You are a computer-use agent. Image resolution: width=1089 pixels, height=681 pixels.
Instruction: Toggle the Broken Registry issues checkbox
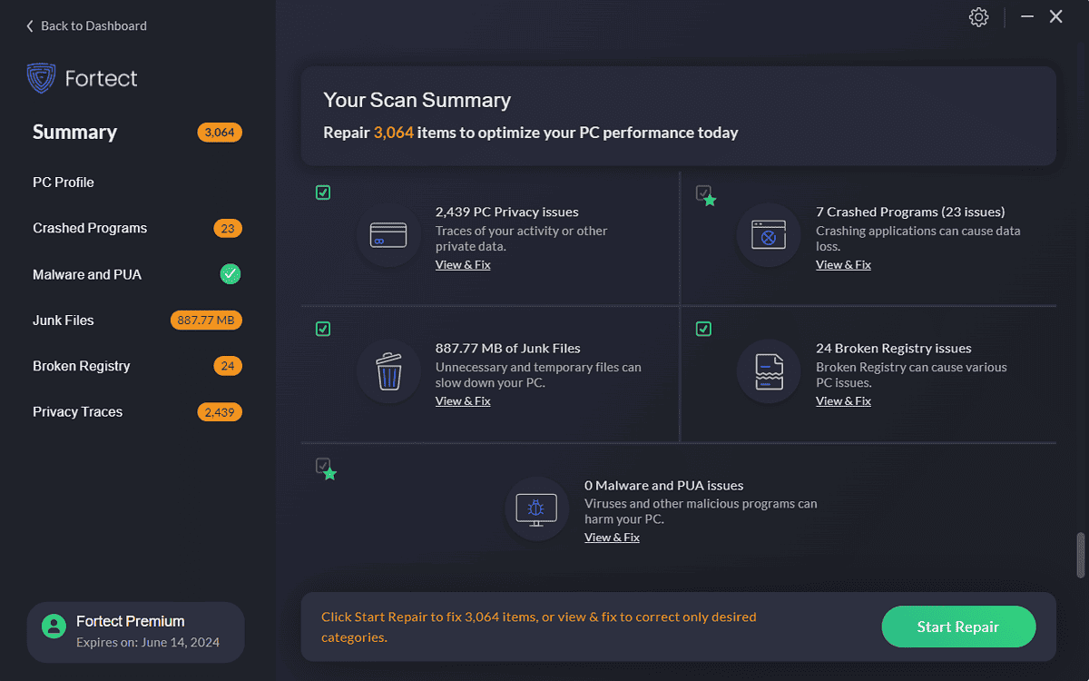[x=703, y=329]
